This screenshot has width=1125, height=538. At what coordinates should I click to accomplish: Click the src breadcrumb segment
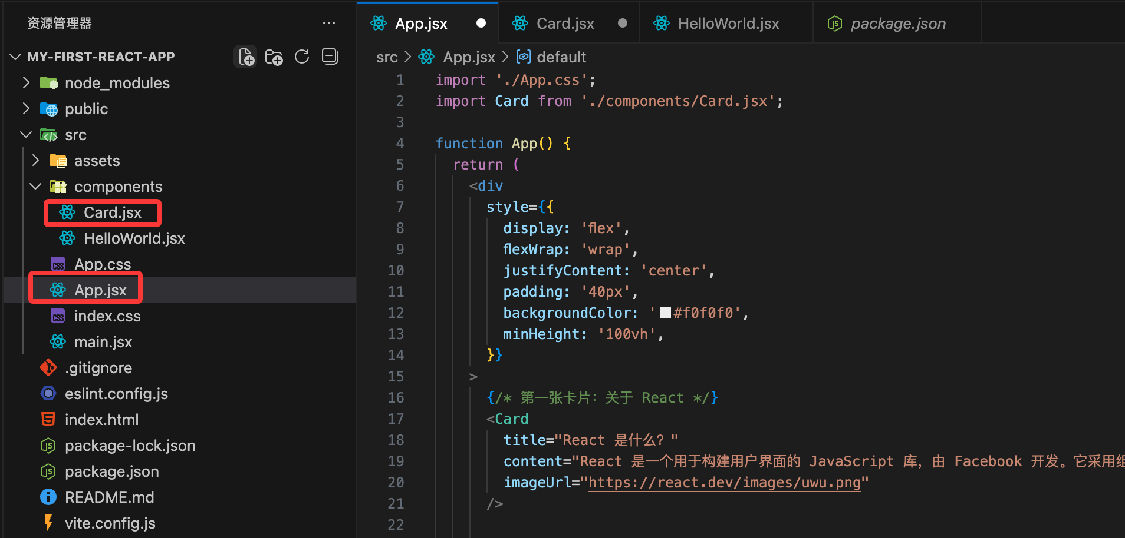387,57
